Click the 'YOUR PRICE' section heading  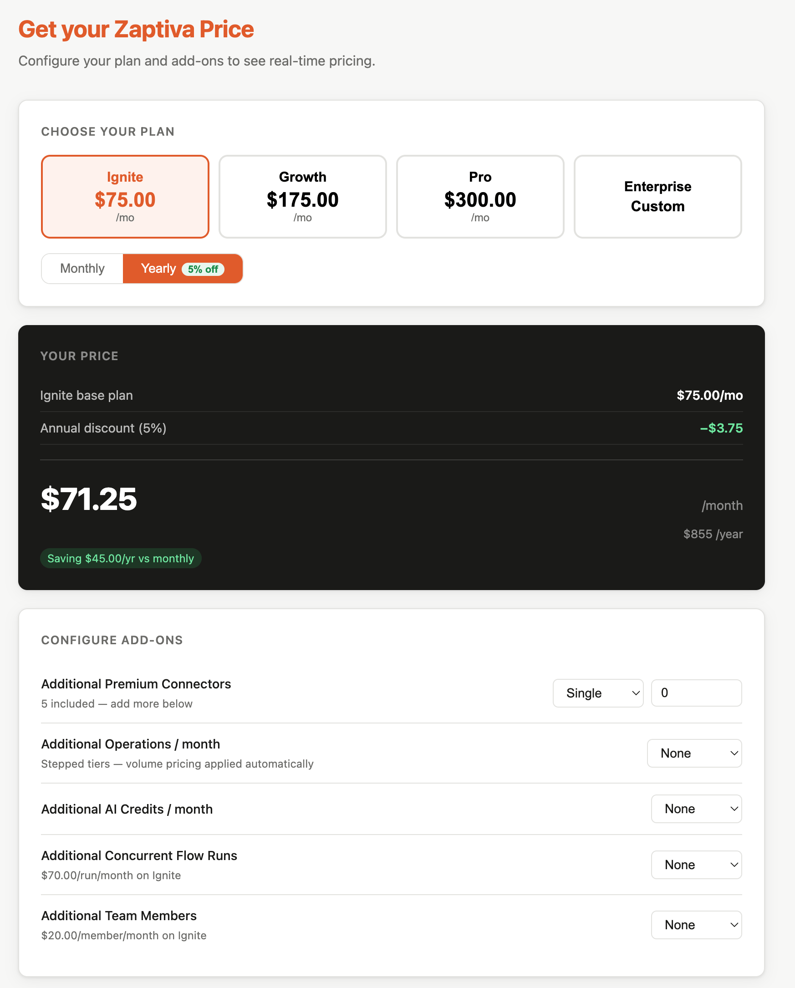[80, 356]
